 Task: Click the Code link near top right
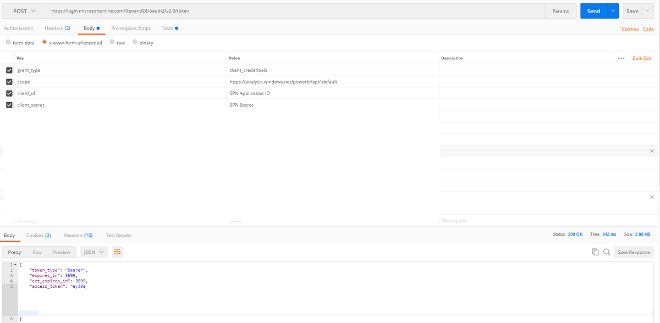[x=648, y=29]
